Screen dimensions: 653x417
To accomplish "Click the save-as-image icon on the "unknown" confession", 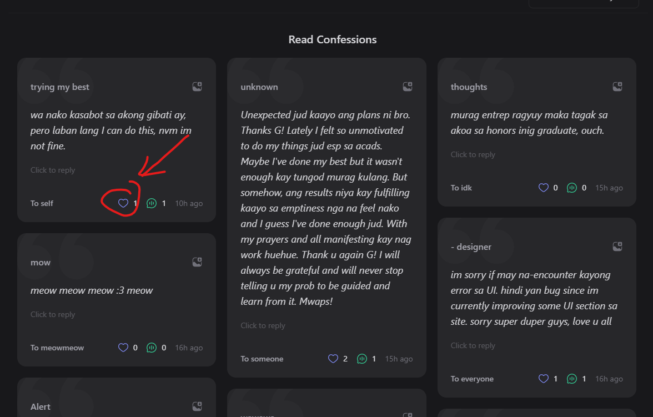I will point(408,87).
